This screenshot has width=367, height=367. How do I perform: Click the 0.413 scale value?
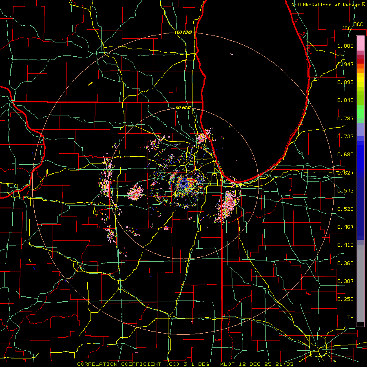[x=345, y=245]
